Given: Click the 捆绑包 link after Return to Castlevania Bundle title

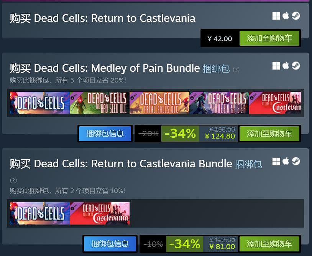Looking at the screenshot, I should (248, 164).
